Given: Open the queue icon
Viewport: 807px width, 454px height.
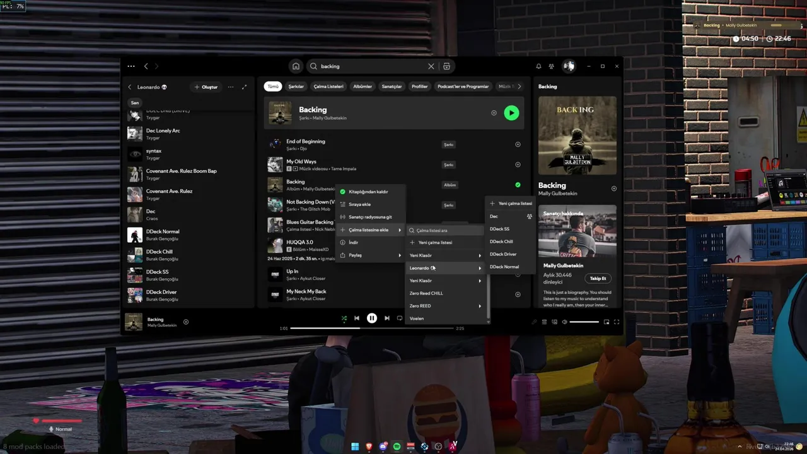Looking at the screenshot, I should click(x=544, y=322).
